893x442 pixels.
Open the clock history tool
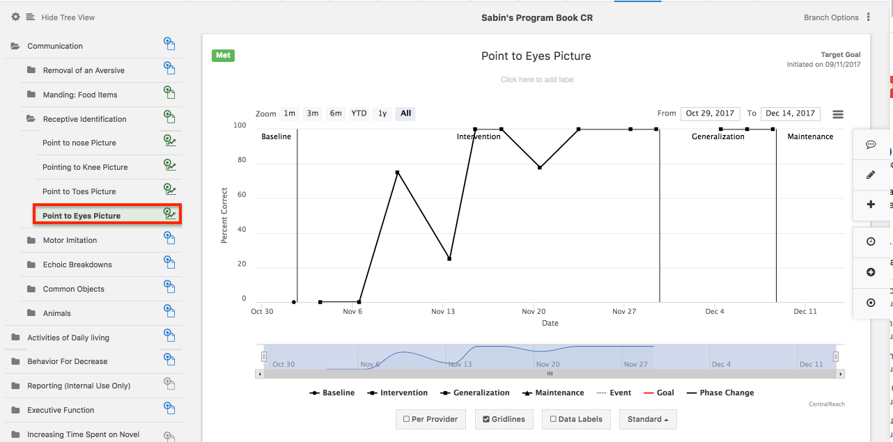coord(871,242)
